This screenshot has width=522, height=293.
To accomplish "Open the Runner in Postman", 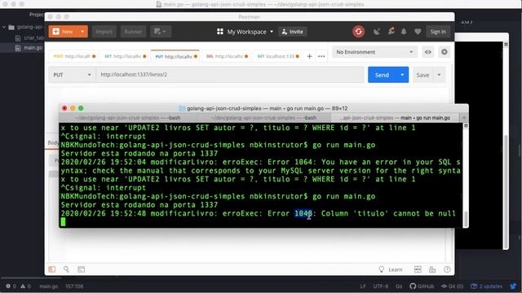I will [x=133, y=32].
